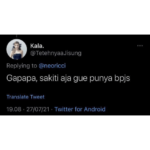The image size is (150, 150).
Task: Click the Replying to label
Action: tap(22, 66)
